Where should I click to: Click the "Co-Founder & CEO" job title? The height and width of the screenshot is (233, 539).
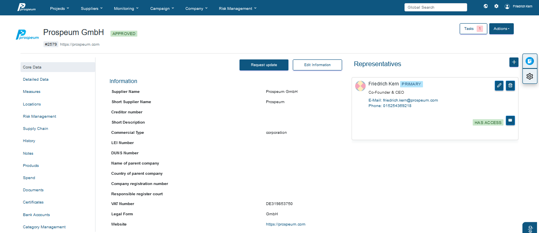pos(386,92)
